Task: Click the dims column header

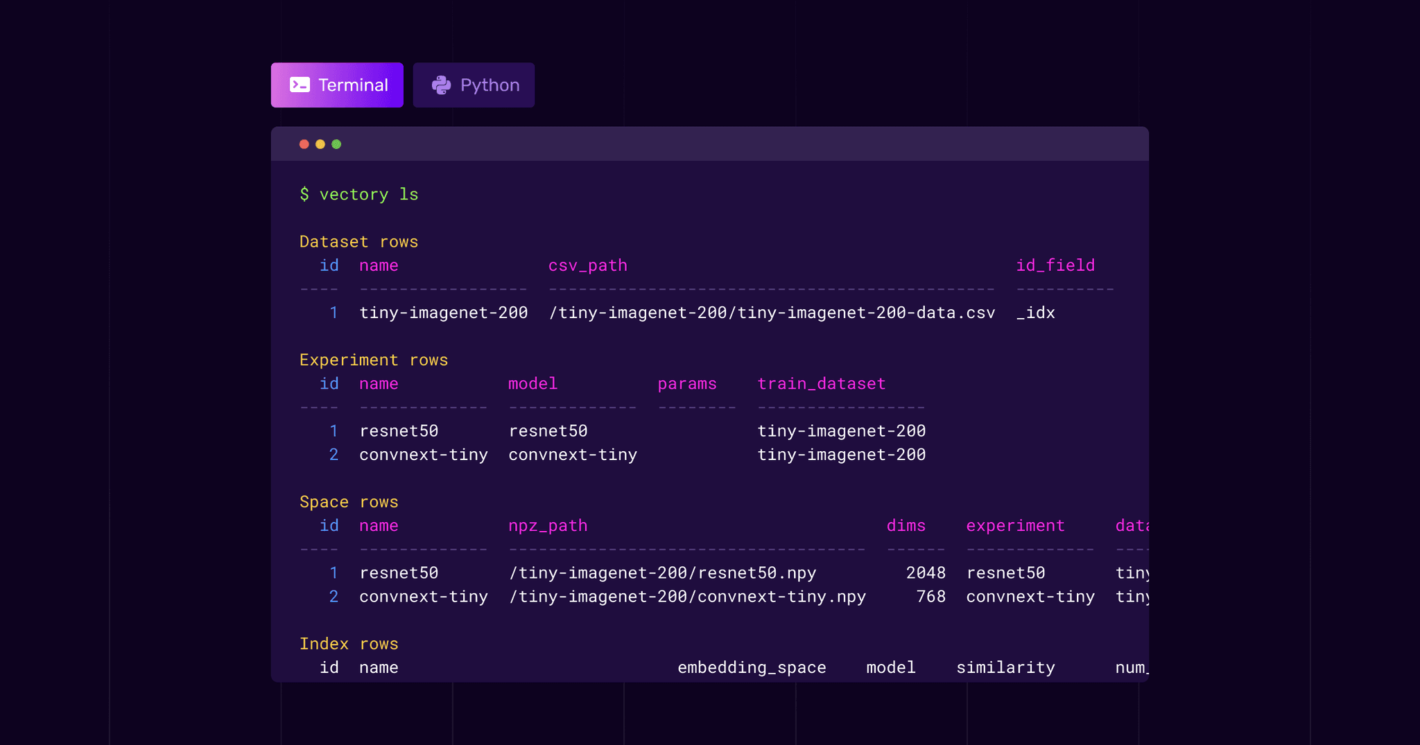Action: click(x=906, y=525)
